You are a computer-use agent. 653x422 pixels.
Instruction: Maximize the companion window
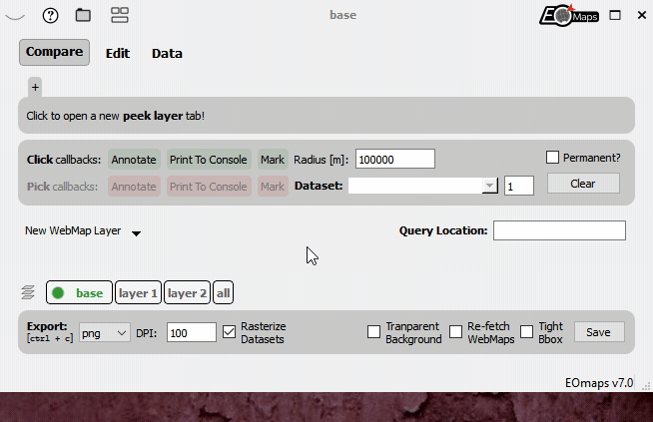[615, 15]
